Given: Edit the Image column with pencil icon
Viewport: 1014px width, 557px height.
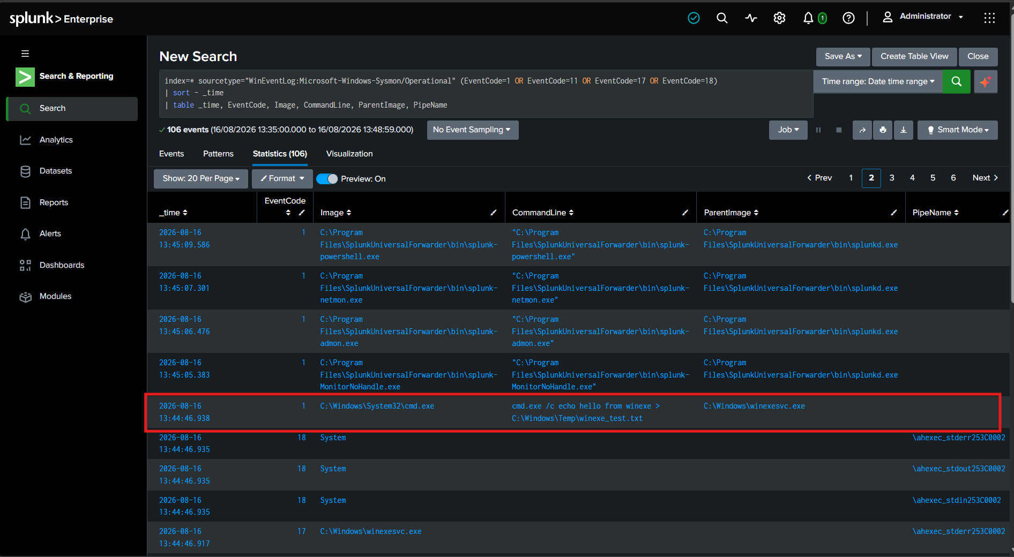Looking at the screenshot, I should (x=494, y=213).
